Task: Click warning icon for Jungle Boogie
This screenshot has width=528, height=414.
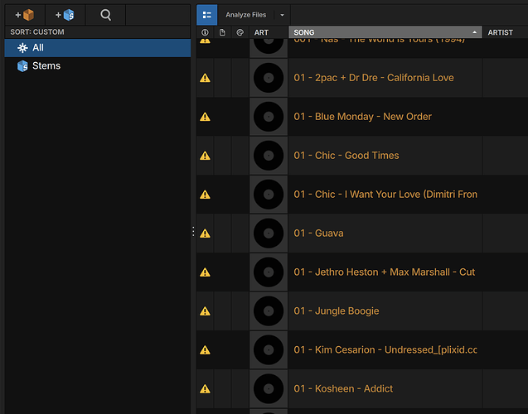Action: (x=205, y=311)
